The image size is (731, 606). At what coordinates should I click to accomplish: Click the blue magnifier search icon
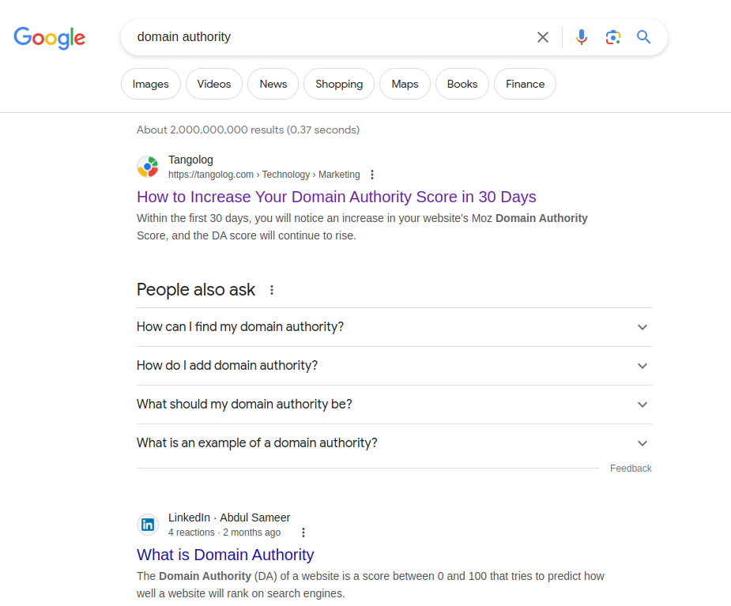644,37
